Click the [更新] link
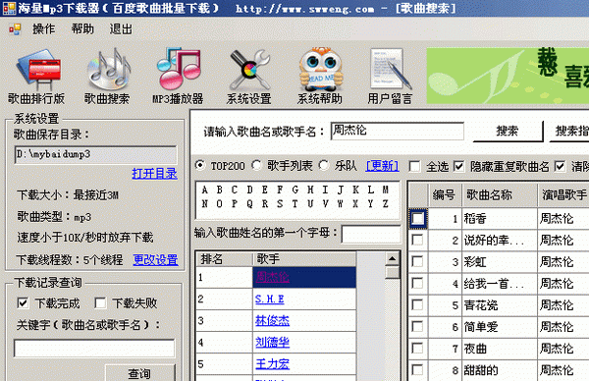The image size is (589, 381). pos(383,166)
